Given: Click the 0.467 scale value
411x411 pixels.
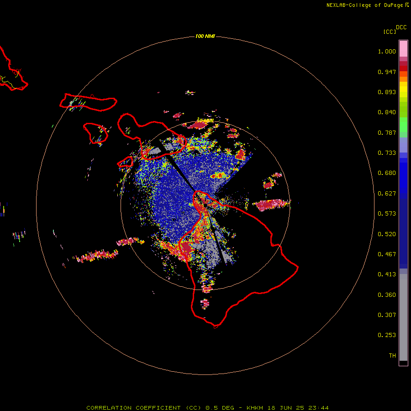Looking at the screenshot, I should [387, 254].
